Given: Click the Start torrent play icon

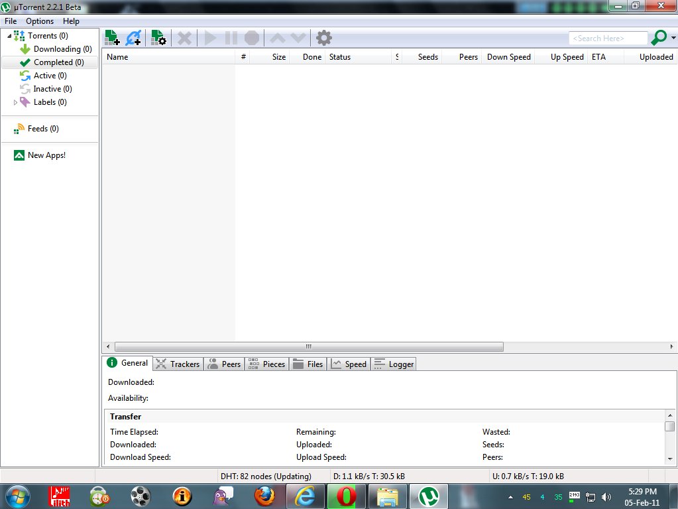Looking at the screenshot, I should pos(211,38).
